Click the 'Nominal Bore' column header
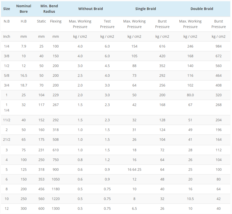 (x=24, y=9)
